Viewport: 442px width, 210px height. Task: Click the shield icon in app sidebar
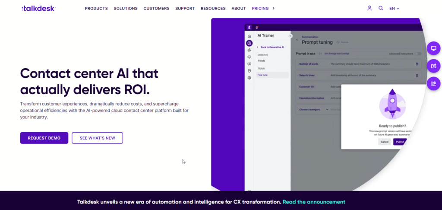click(x=249, y=71)
